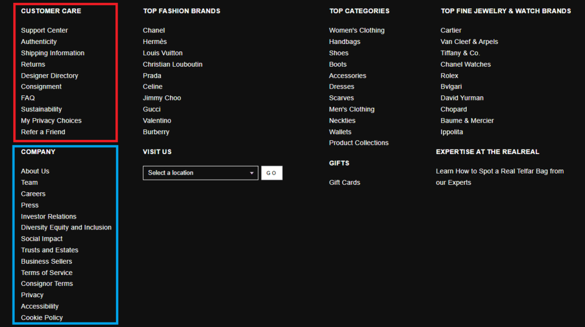Click the Gift Cards link
585x327 pixels.
coord(344,183)
